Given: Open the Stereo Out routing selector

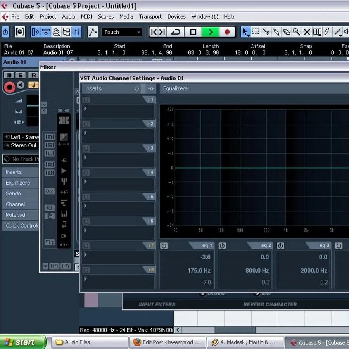Looking at the screenshot, I should click(21, 145).
